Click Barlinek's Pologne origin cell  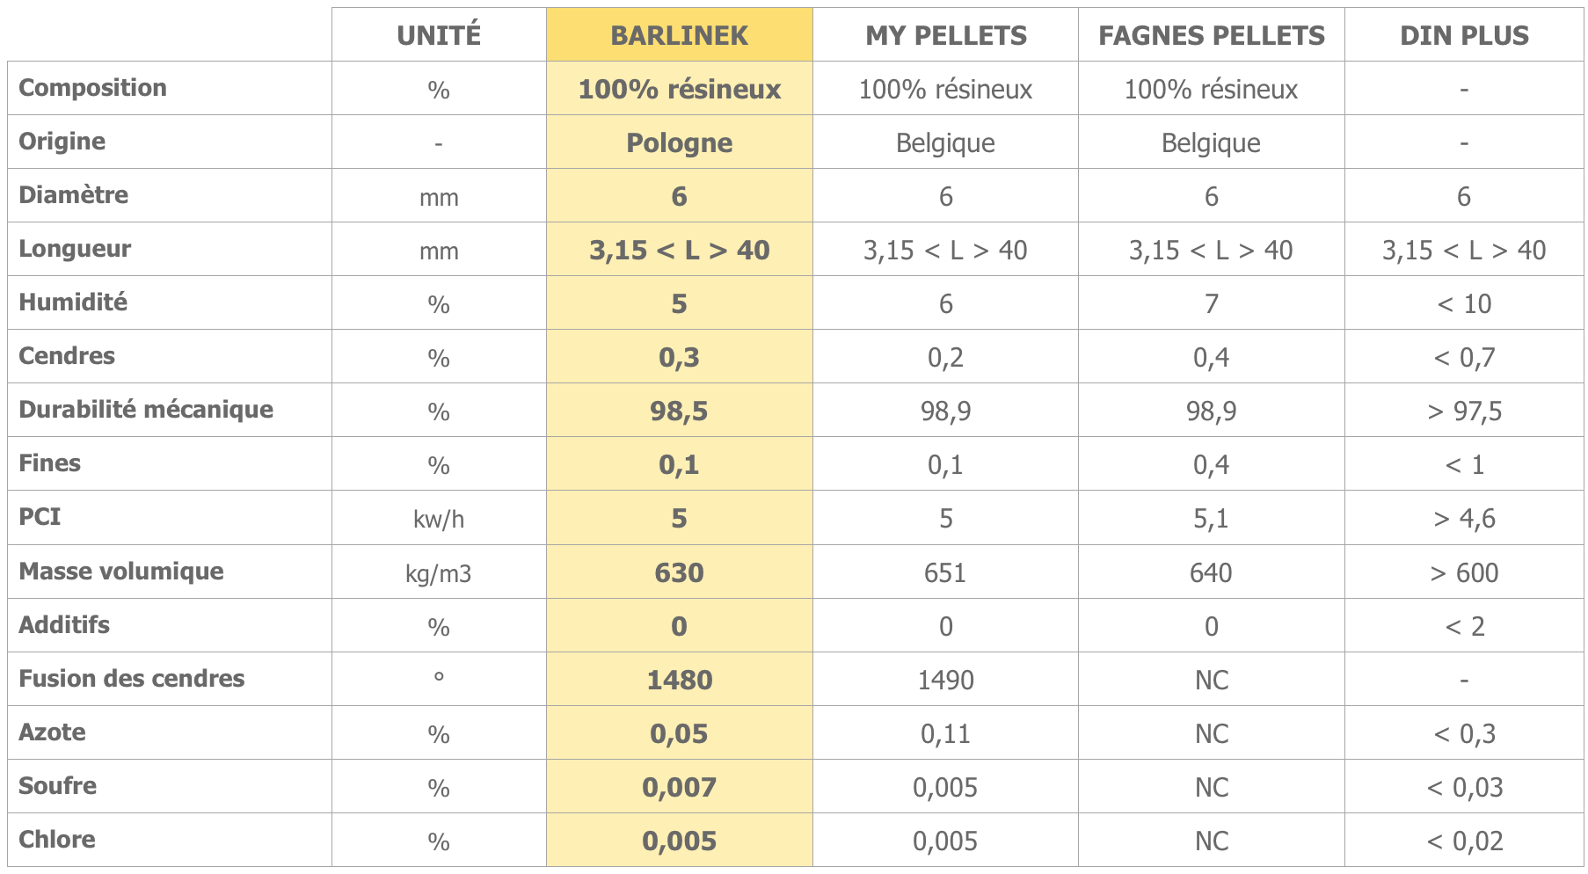point(679,142)
